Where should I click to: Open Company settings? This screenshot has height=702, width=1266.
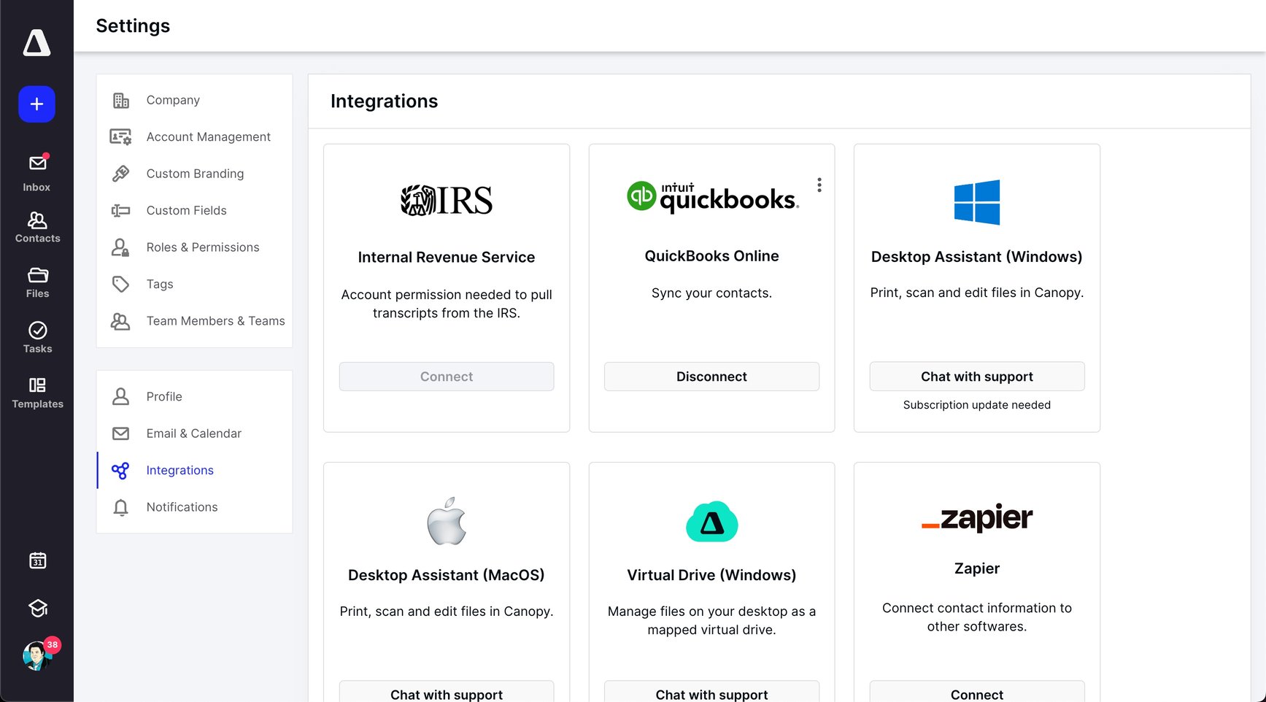pyautogui.click(x=172, y=100)
